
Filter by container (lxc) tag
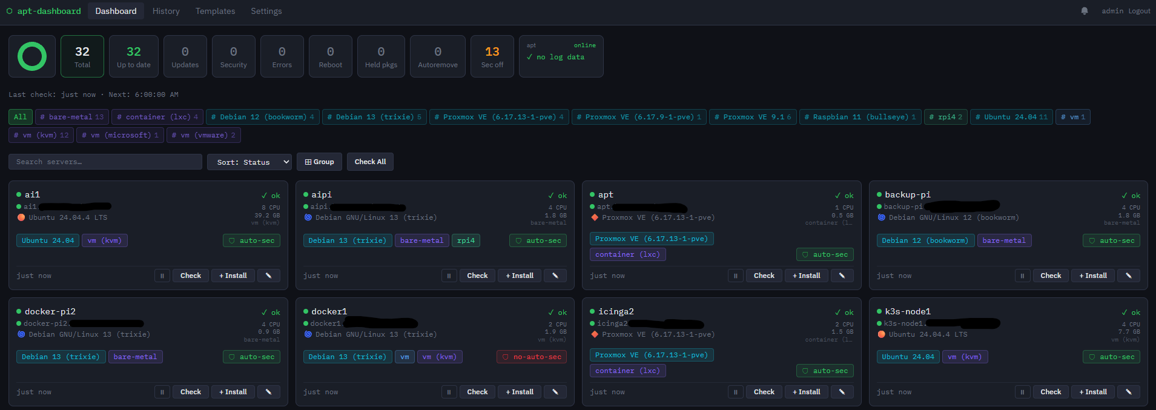[x=157, y=117]
